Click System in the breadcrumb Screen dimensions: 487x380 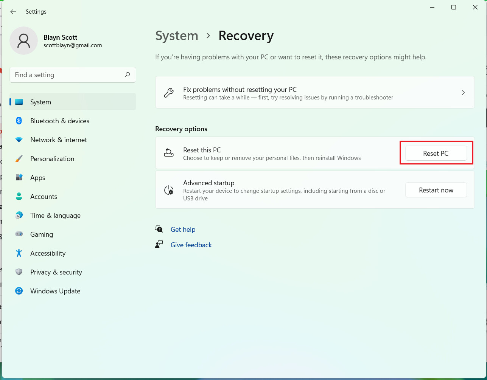click(177, 36)
